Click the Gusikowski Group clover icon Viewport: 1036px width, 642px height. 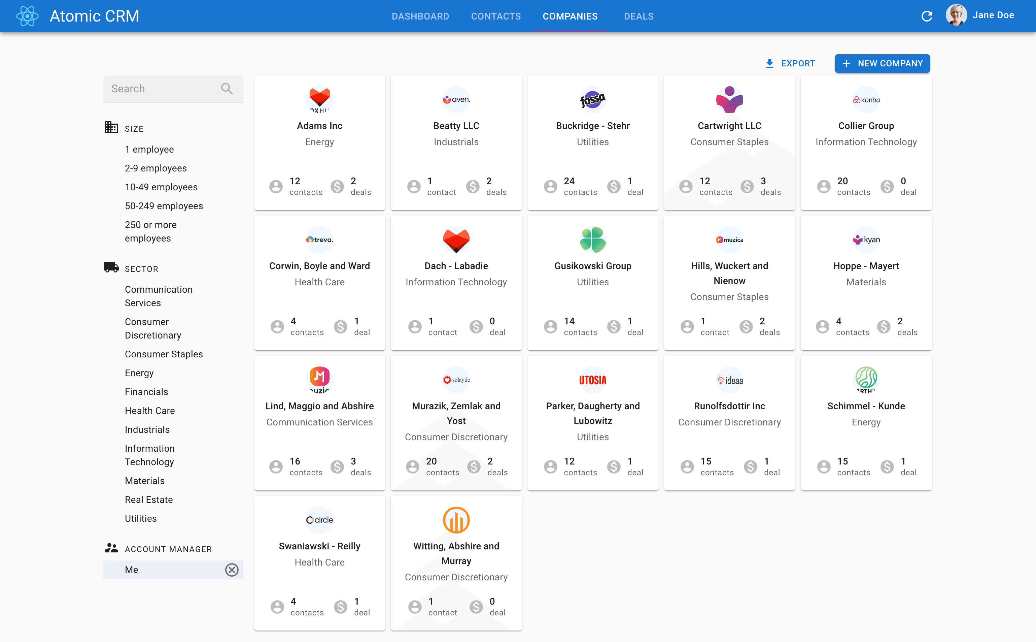(x=592, y=239)
